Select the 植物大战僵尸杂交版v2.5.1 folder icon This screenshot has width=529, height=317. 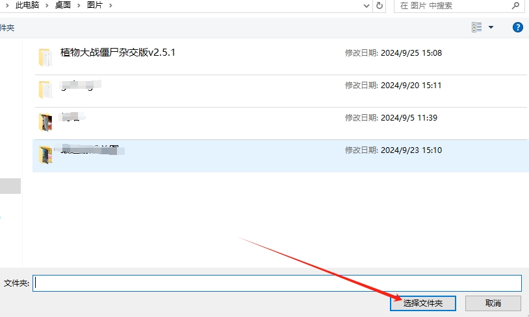[45, 57]
